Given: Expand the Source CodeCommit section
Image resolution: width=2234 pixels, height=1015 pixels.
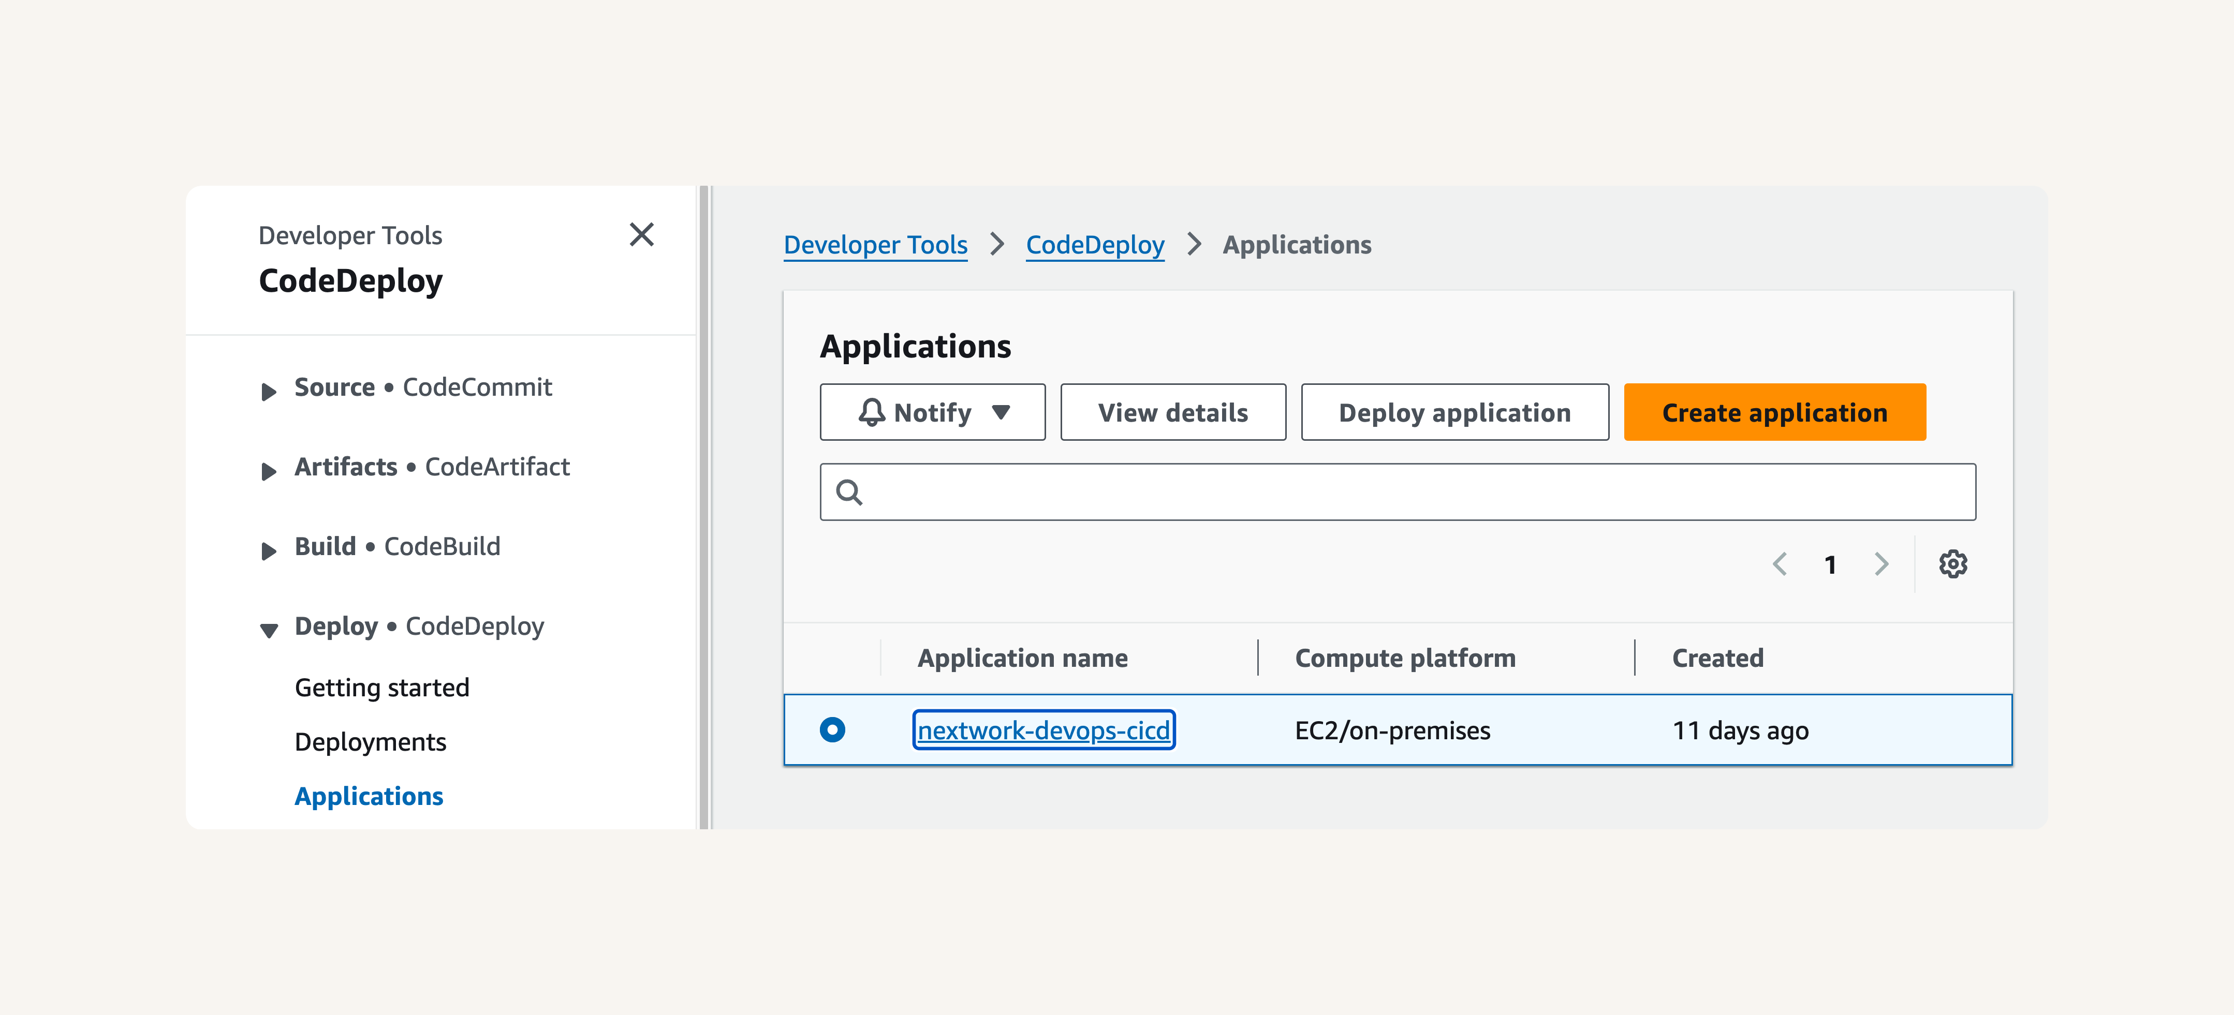Looking at the screenshot, I should click(x=269, y=392).
